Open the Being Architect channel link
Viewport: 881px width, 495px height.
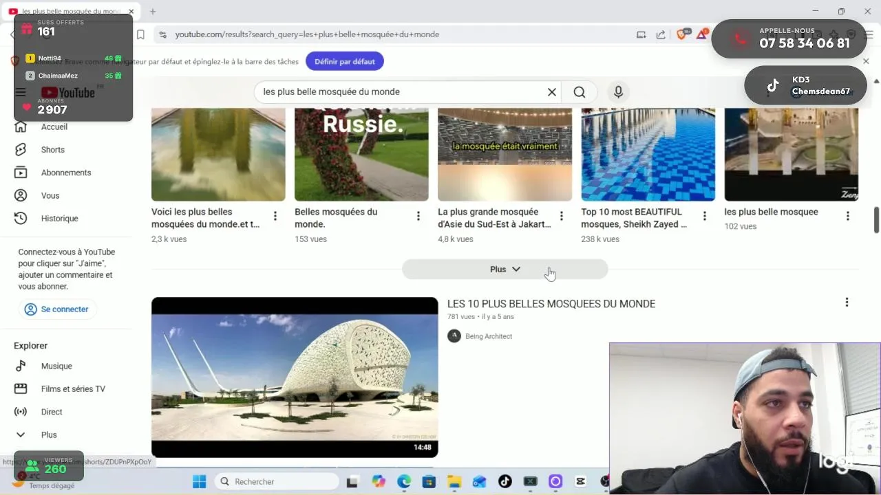[489, 336]
